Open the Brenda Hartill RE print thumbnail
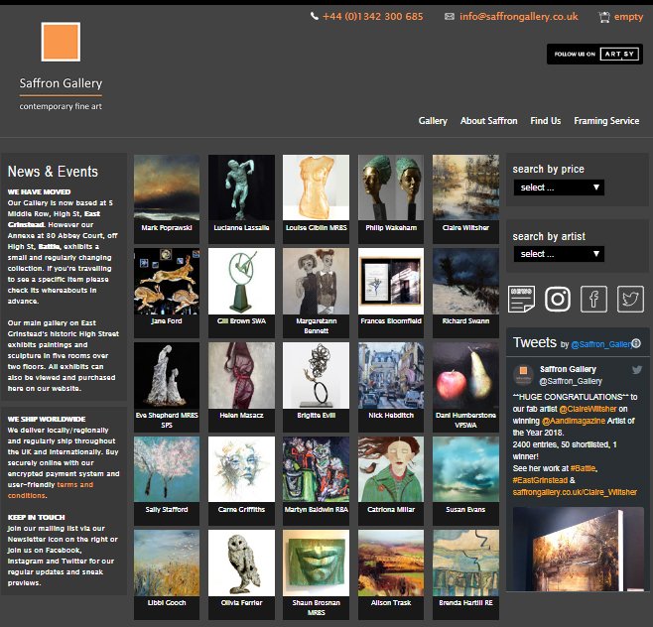653x627 pixels. click(x=465, y=563)
